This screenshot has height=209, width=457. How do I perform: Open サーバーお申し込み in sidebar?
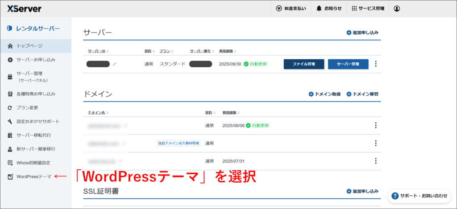(x=36, y=60)
